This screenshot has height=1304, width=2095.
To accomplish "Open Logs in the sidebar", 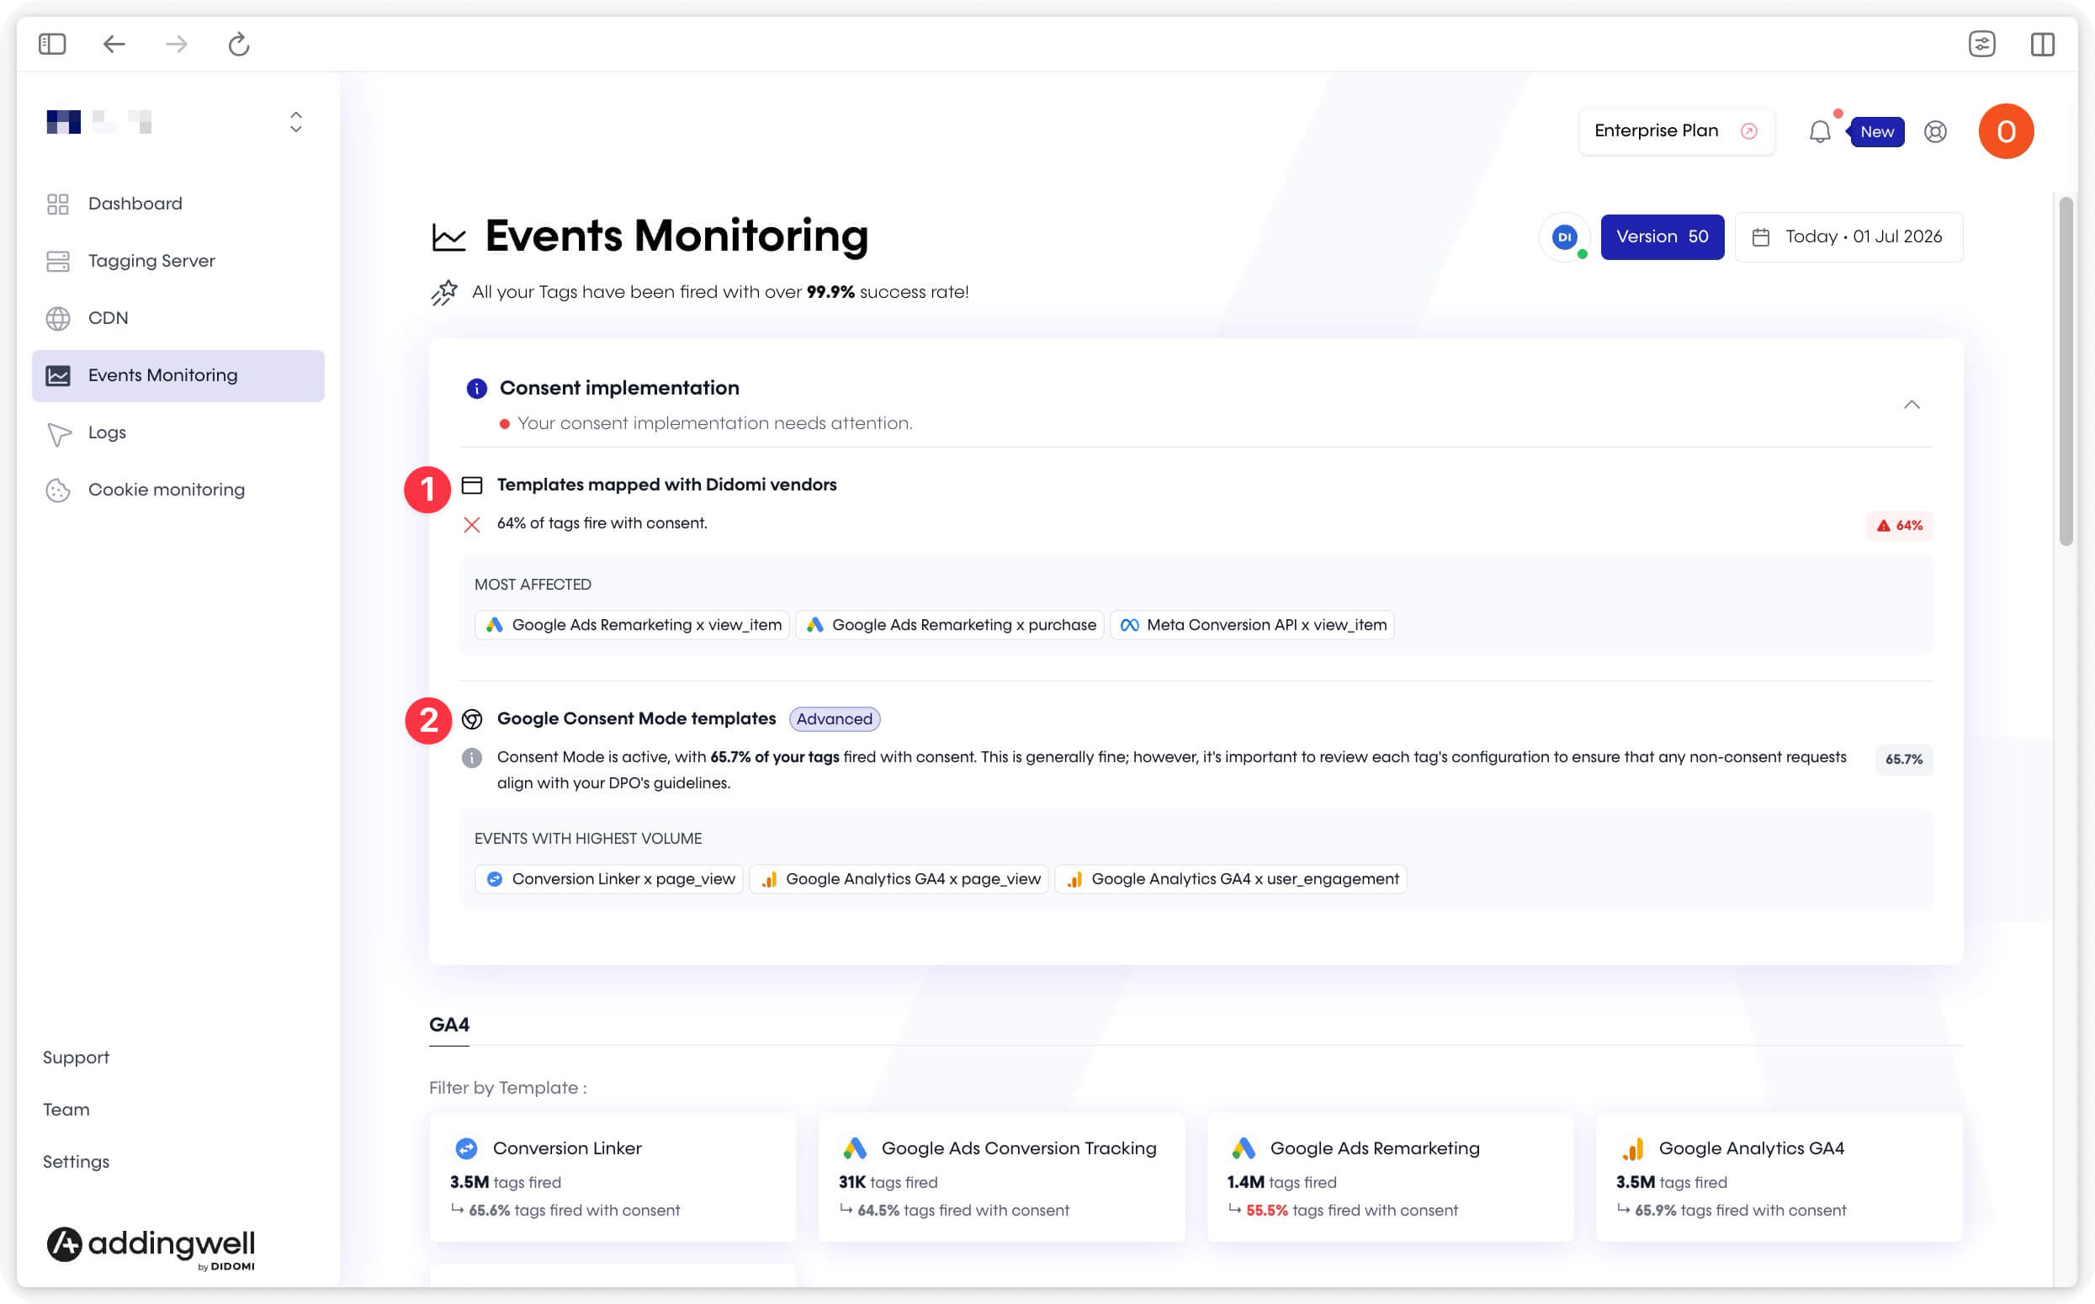I will (178, 432).
